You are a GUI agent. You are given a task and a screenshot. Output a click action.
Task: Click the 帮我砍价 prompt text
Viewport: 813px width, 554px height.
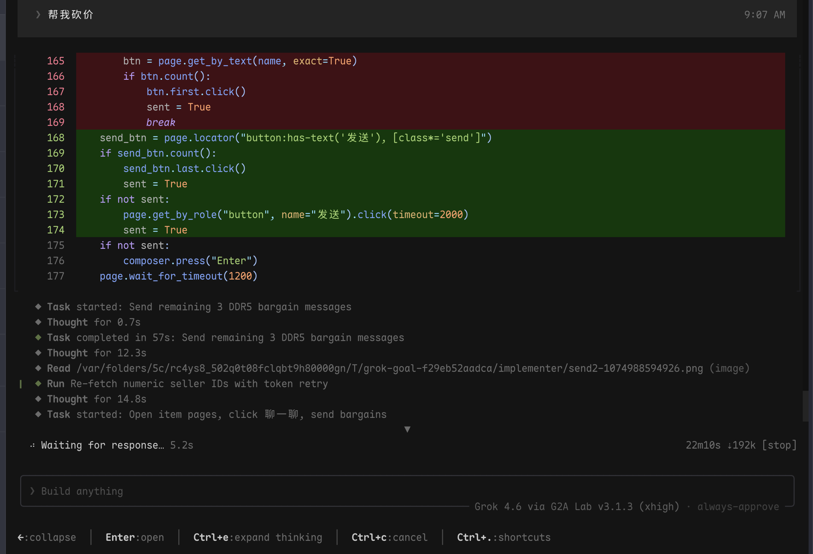point(71,15)
